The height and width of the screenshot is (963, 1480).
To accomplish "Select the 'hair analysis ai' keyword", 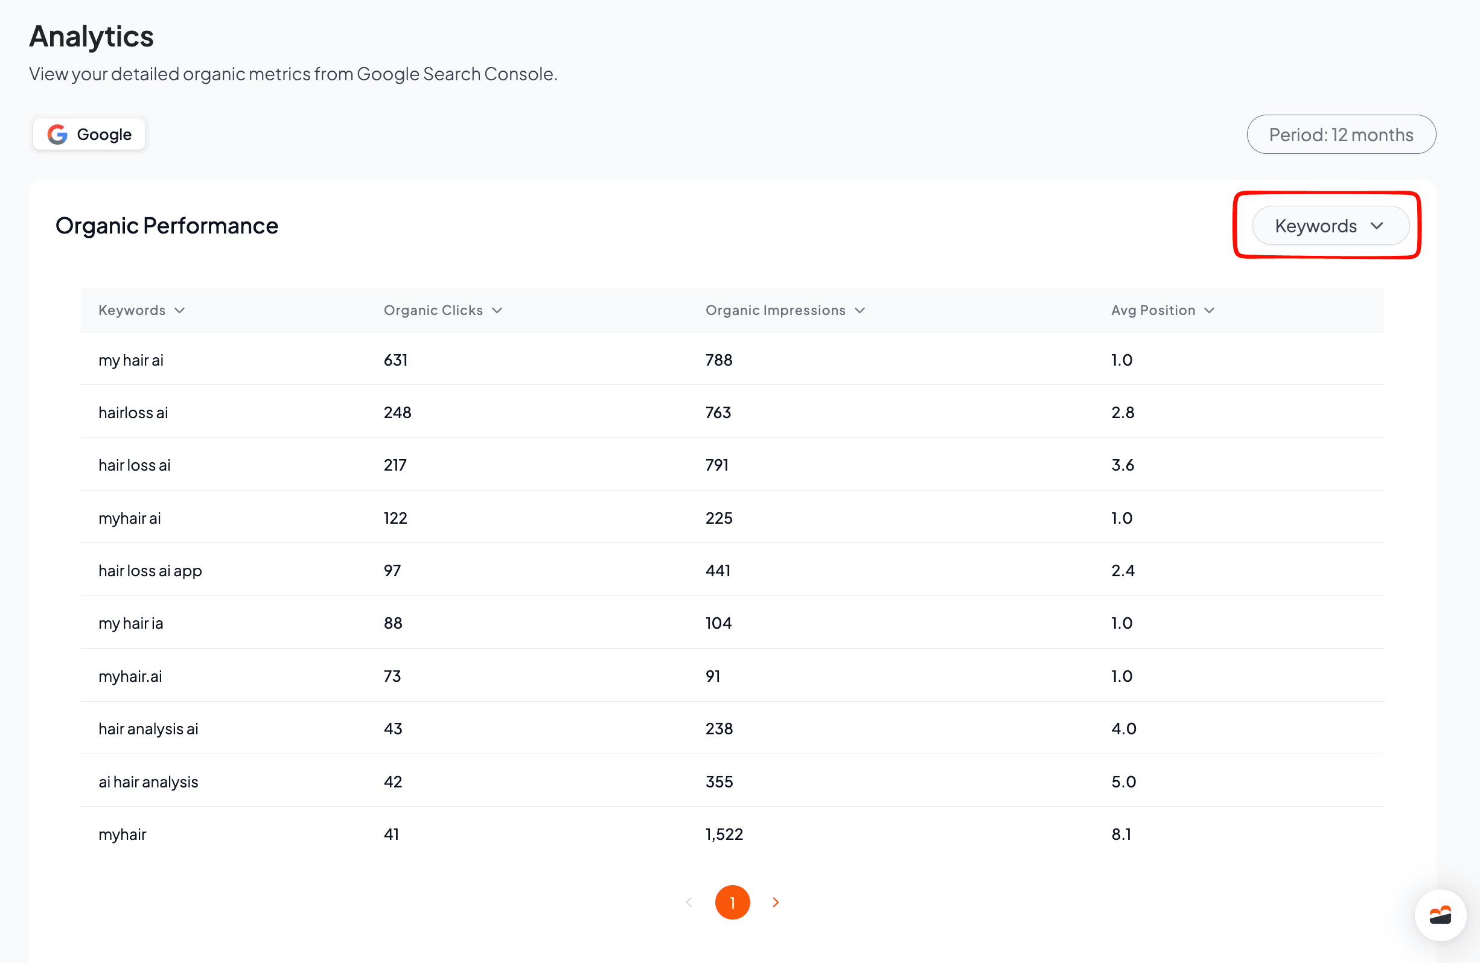I will click(148, 729).
